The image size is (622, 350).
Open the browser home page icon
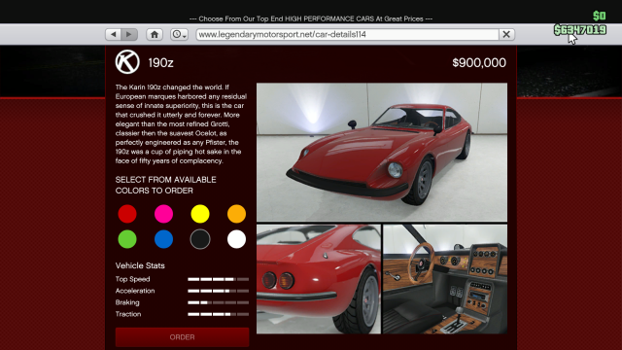click(155, 35)
